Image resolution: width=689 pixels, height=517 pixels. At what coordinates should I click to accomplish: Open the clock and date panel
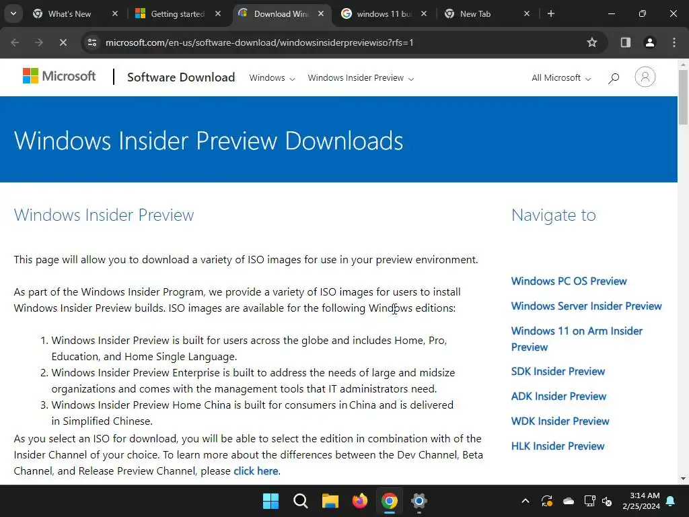641,501
